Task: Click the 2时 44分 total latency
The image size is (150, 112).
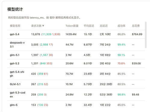Action: point(105,74)
